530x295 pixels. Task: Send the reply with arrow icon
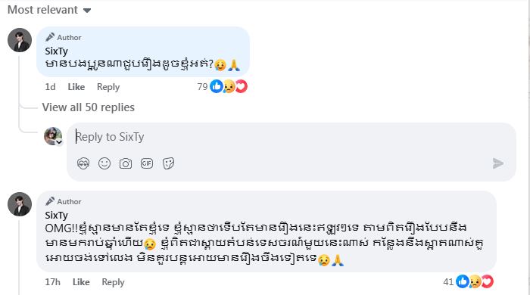[x=498, y=163]
